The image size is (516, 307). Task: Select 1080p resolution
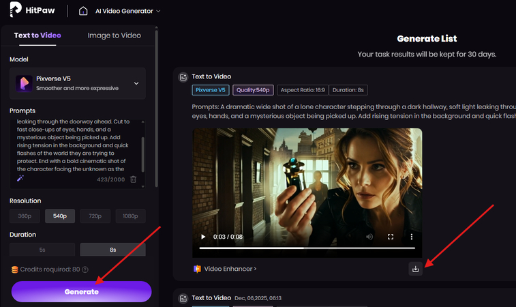(x=130, y=216)
